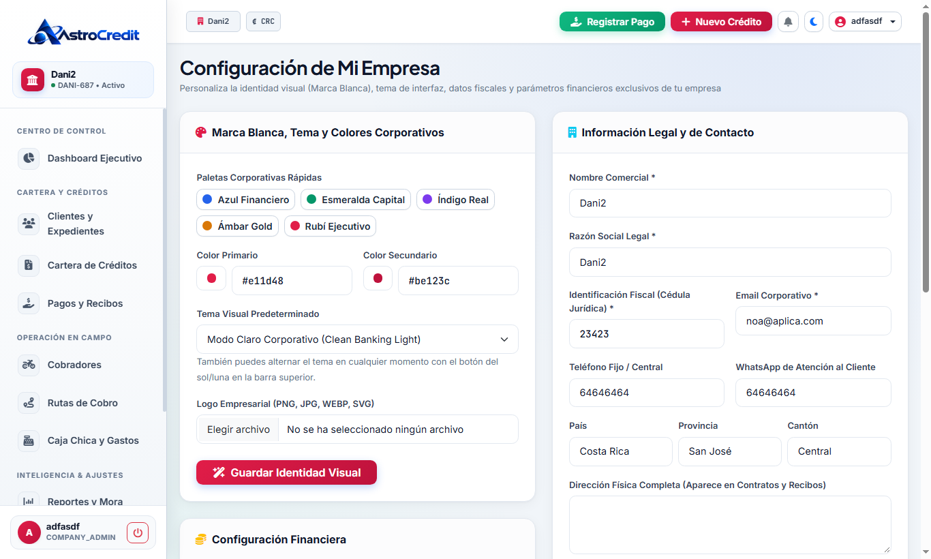Open the CRC currency selector
931x559 pixels.
click(263, 21)
